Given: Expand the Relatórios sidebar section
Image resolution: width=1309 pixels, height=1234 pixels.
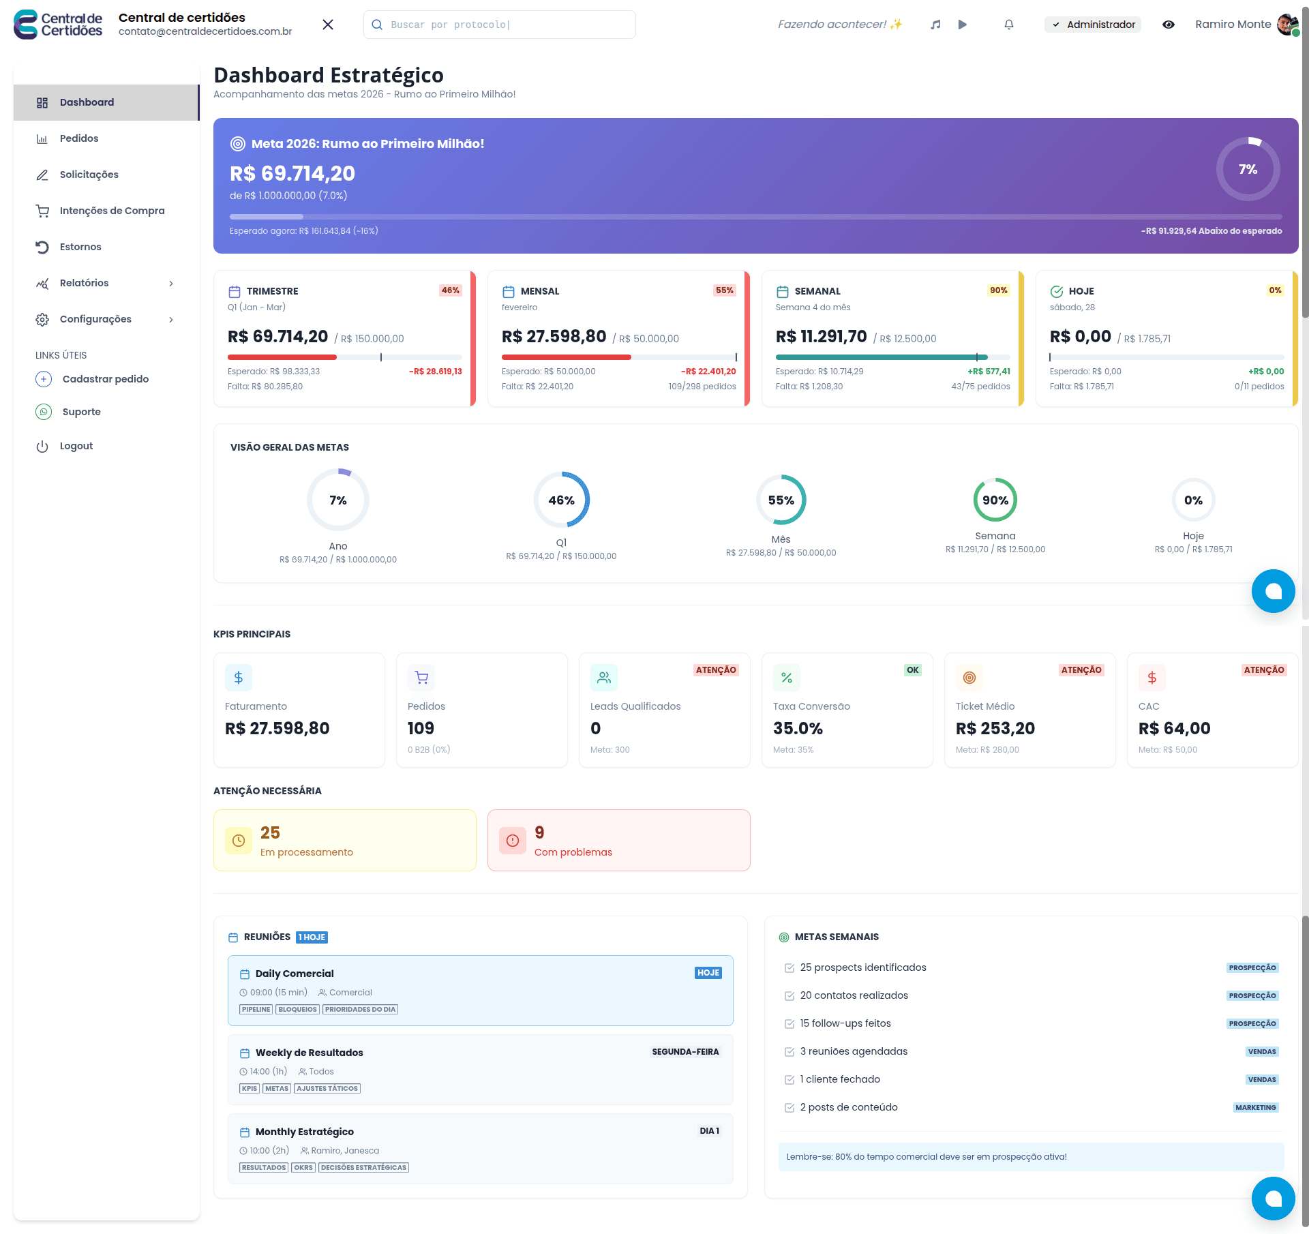Looking at the screenshot, I should (106, 283).
